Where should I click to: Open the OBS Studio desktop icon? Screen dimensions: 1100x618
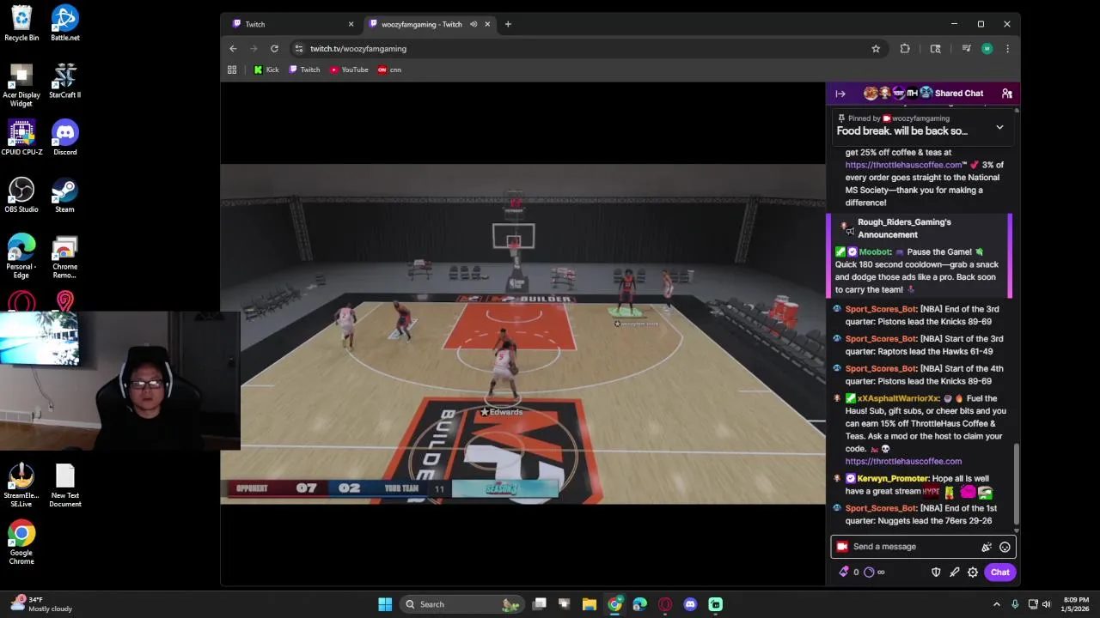click(21, 195)
